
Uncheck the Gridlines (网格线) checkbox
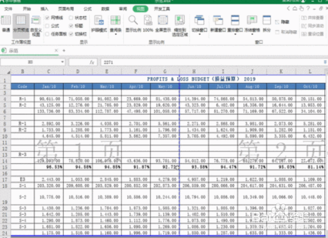47,18
